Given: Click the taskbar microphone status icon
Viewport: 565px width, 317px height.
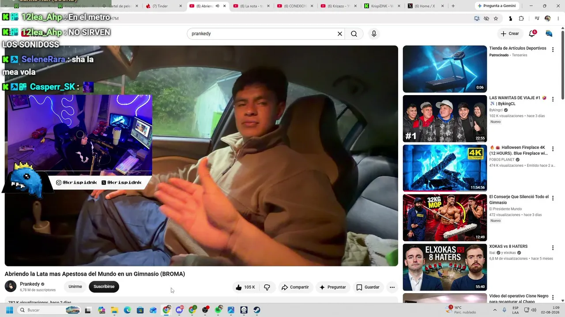Looking at the screenshot, I should tap(504, 310).
